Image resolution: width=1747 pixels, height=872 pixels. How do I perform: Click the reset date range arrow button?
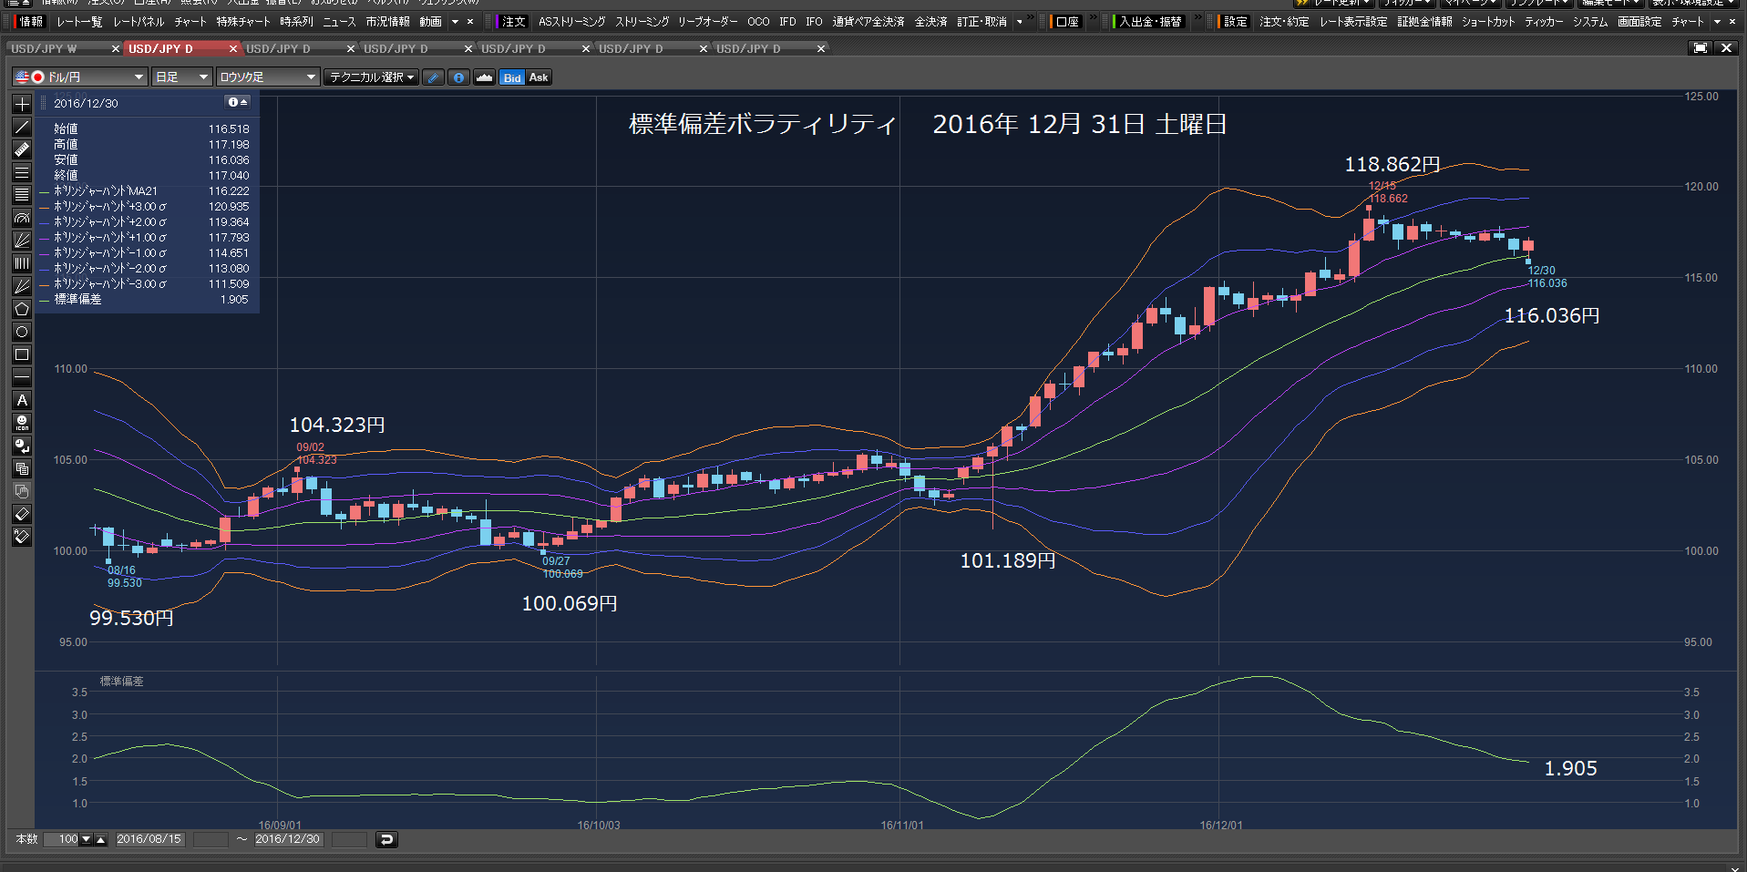pos(386,839)
